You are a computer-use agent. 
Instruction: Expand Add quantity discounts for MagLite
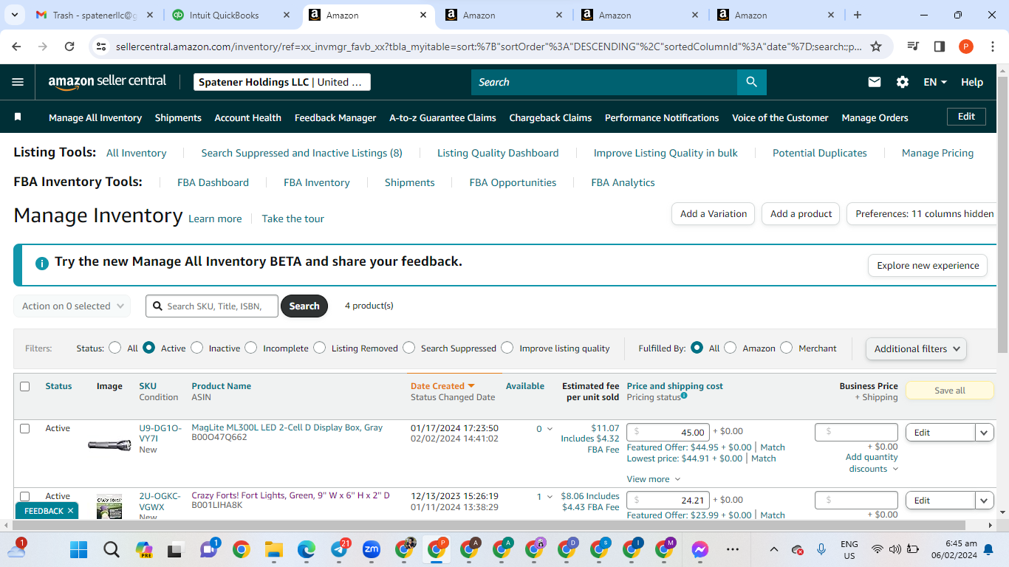point(872,463)
